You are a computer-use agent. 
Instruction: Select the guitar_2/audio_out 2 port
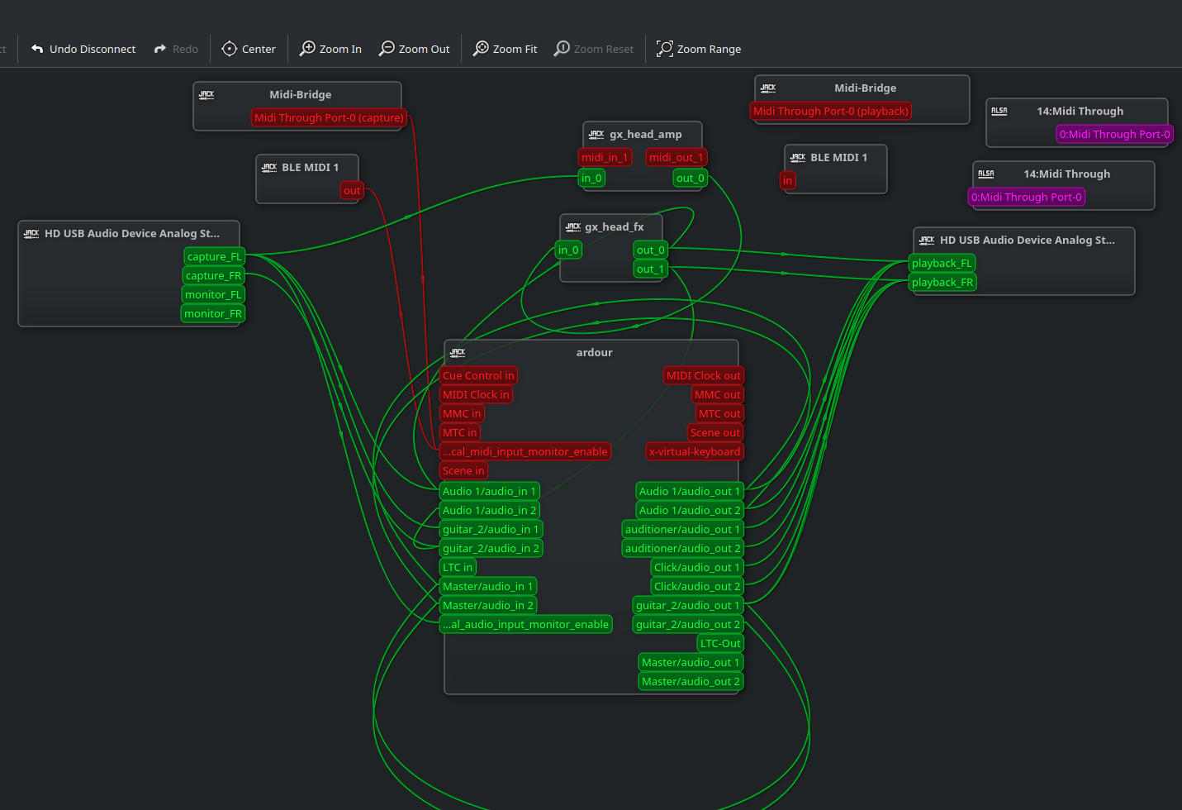688,624
